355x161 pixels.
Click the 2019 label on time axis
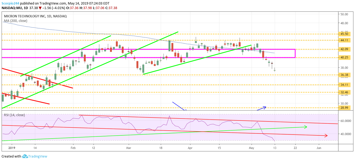(x=12, y=147)
